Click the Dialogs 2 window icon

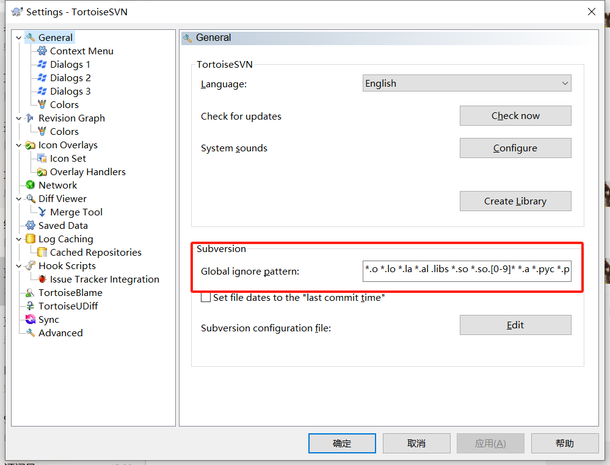point(42,77)
